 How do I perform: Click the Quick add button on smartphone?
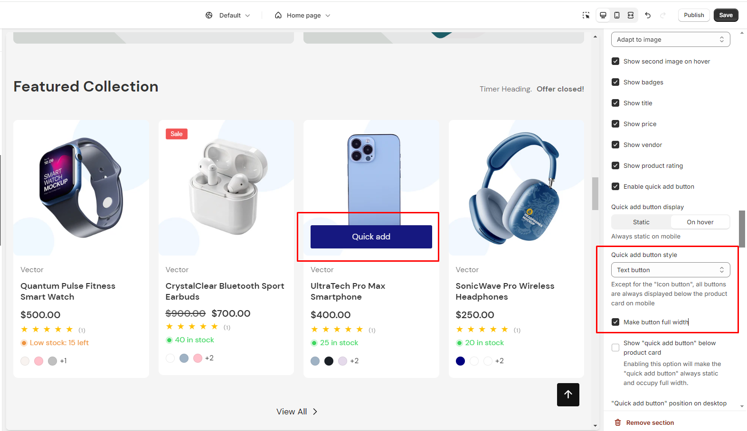tap(371, 237)
